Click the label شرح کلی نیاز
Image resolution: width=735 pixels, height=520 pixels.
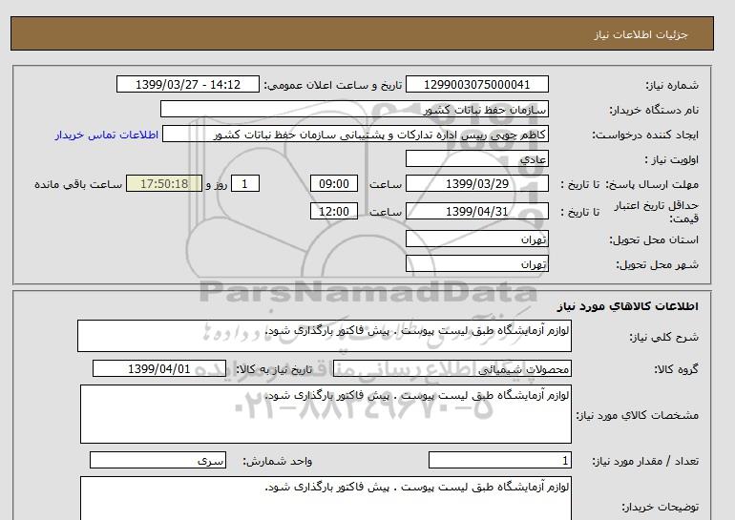point(663,337)
